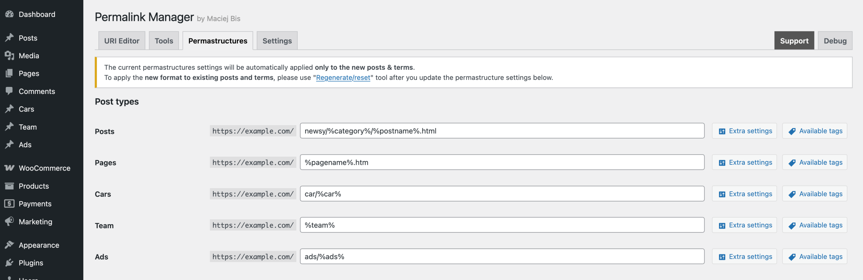Click the Comments speech bubble icon
863x280 pixels.
[x=9, y=91]
